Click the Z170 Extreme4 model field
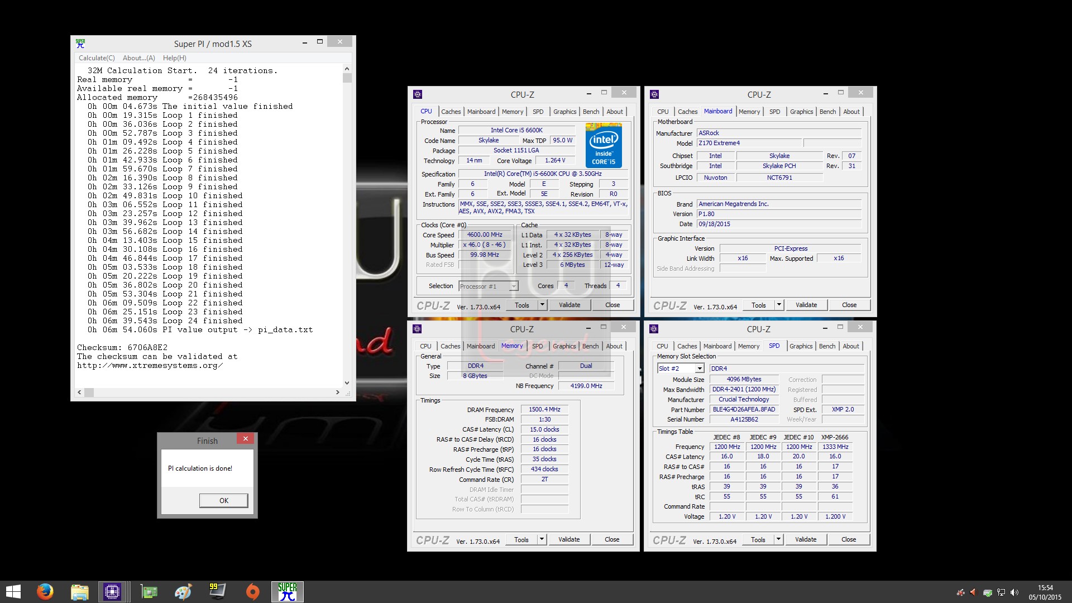The image size is (1072, 603). point(749,143)
